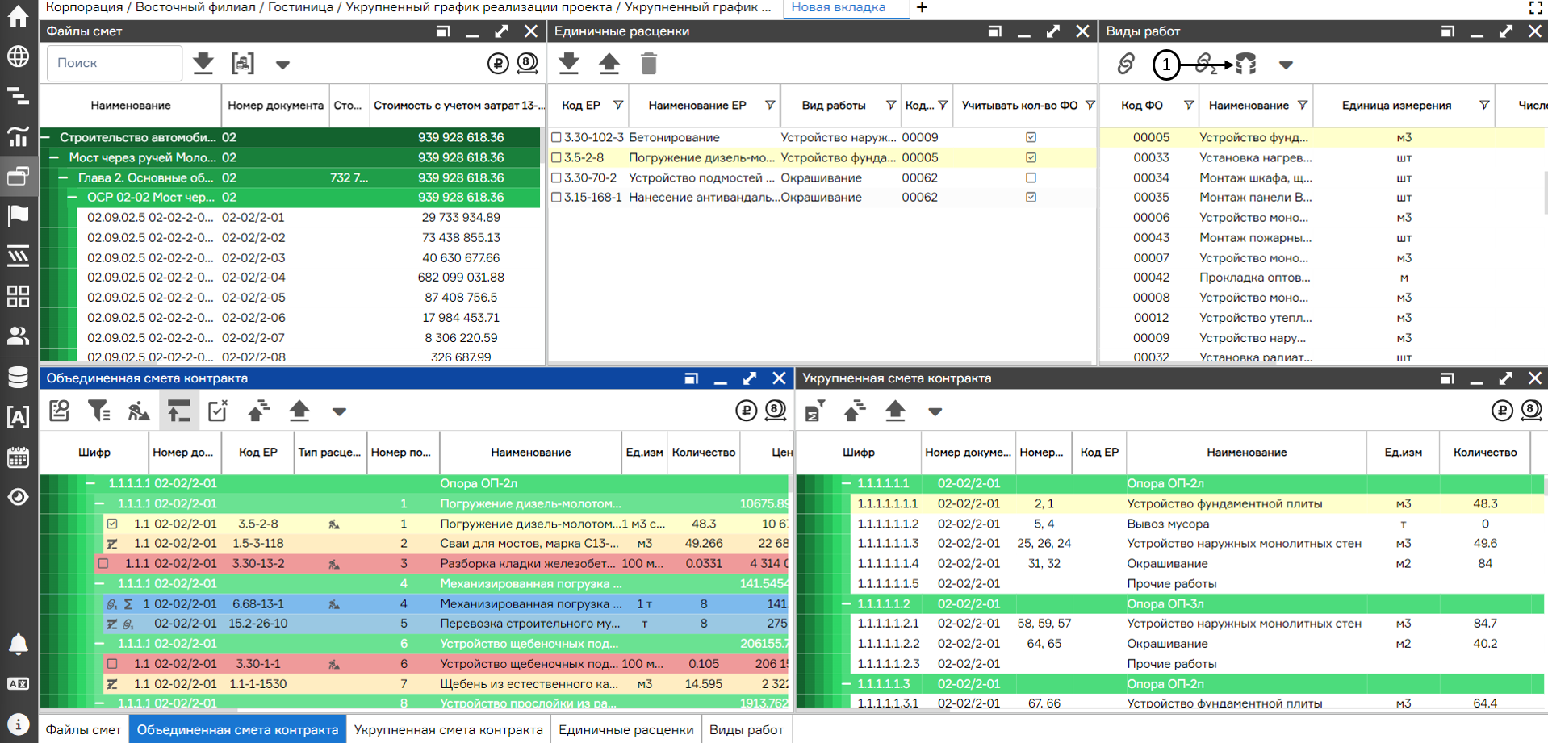Screen dimensions: 1548x743
Task: Click coin 8 icon in Укрупненная смета
Action: coord(1531,411)
